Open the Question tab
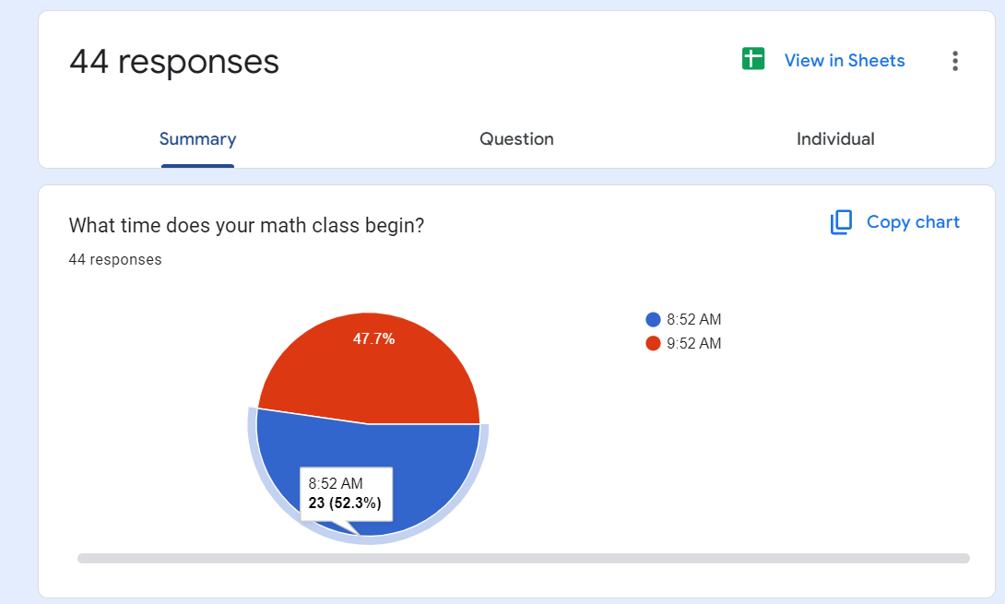 (516, 139)
